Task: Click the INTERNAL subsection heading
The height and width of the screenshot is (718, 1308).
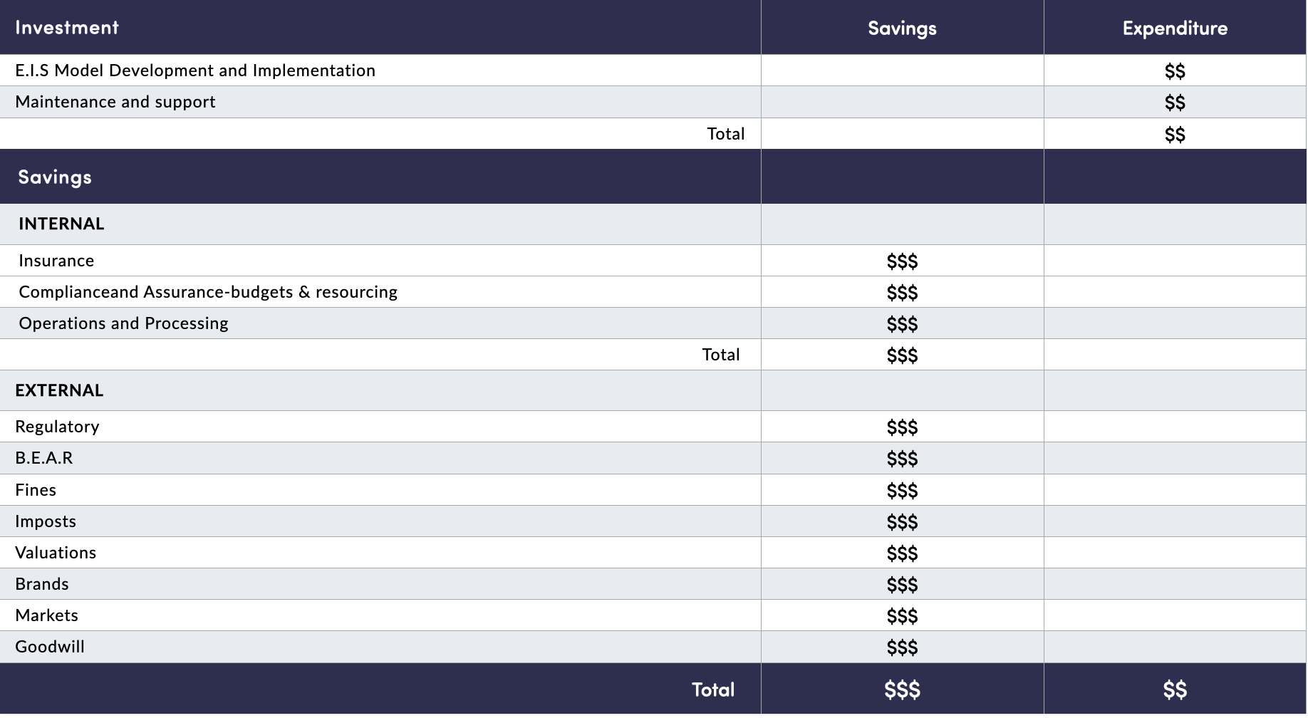Action: 61,224
